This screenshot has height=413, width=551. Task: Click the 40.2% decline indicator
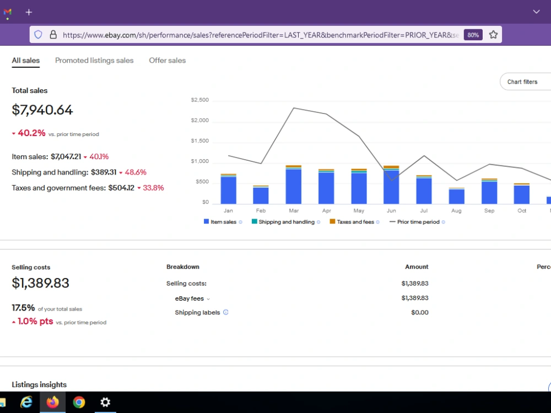29,133
